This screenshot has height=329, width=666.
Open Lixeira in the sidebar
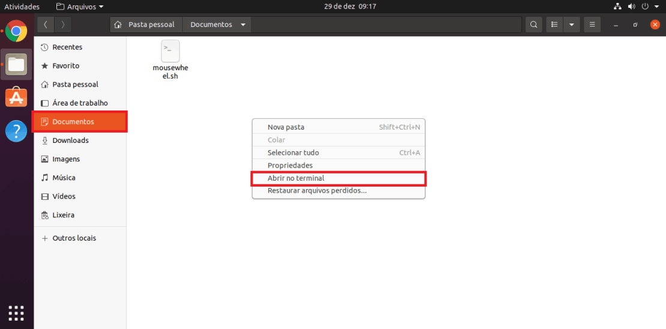(x=80, y=215)
